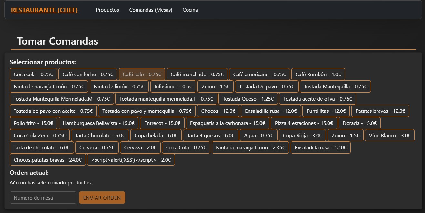Select Fanta de limón
This screenshot has width=425, height=213.
coord(119,86)
